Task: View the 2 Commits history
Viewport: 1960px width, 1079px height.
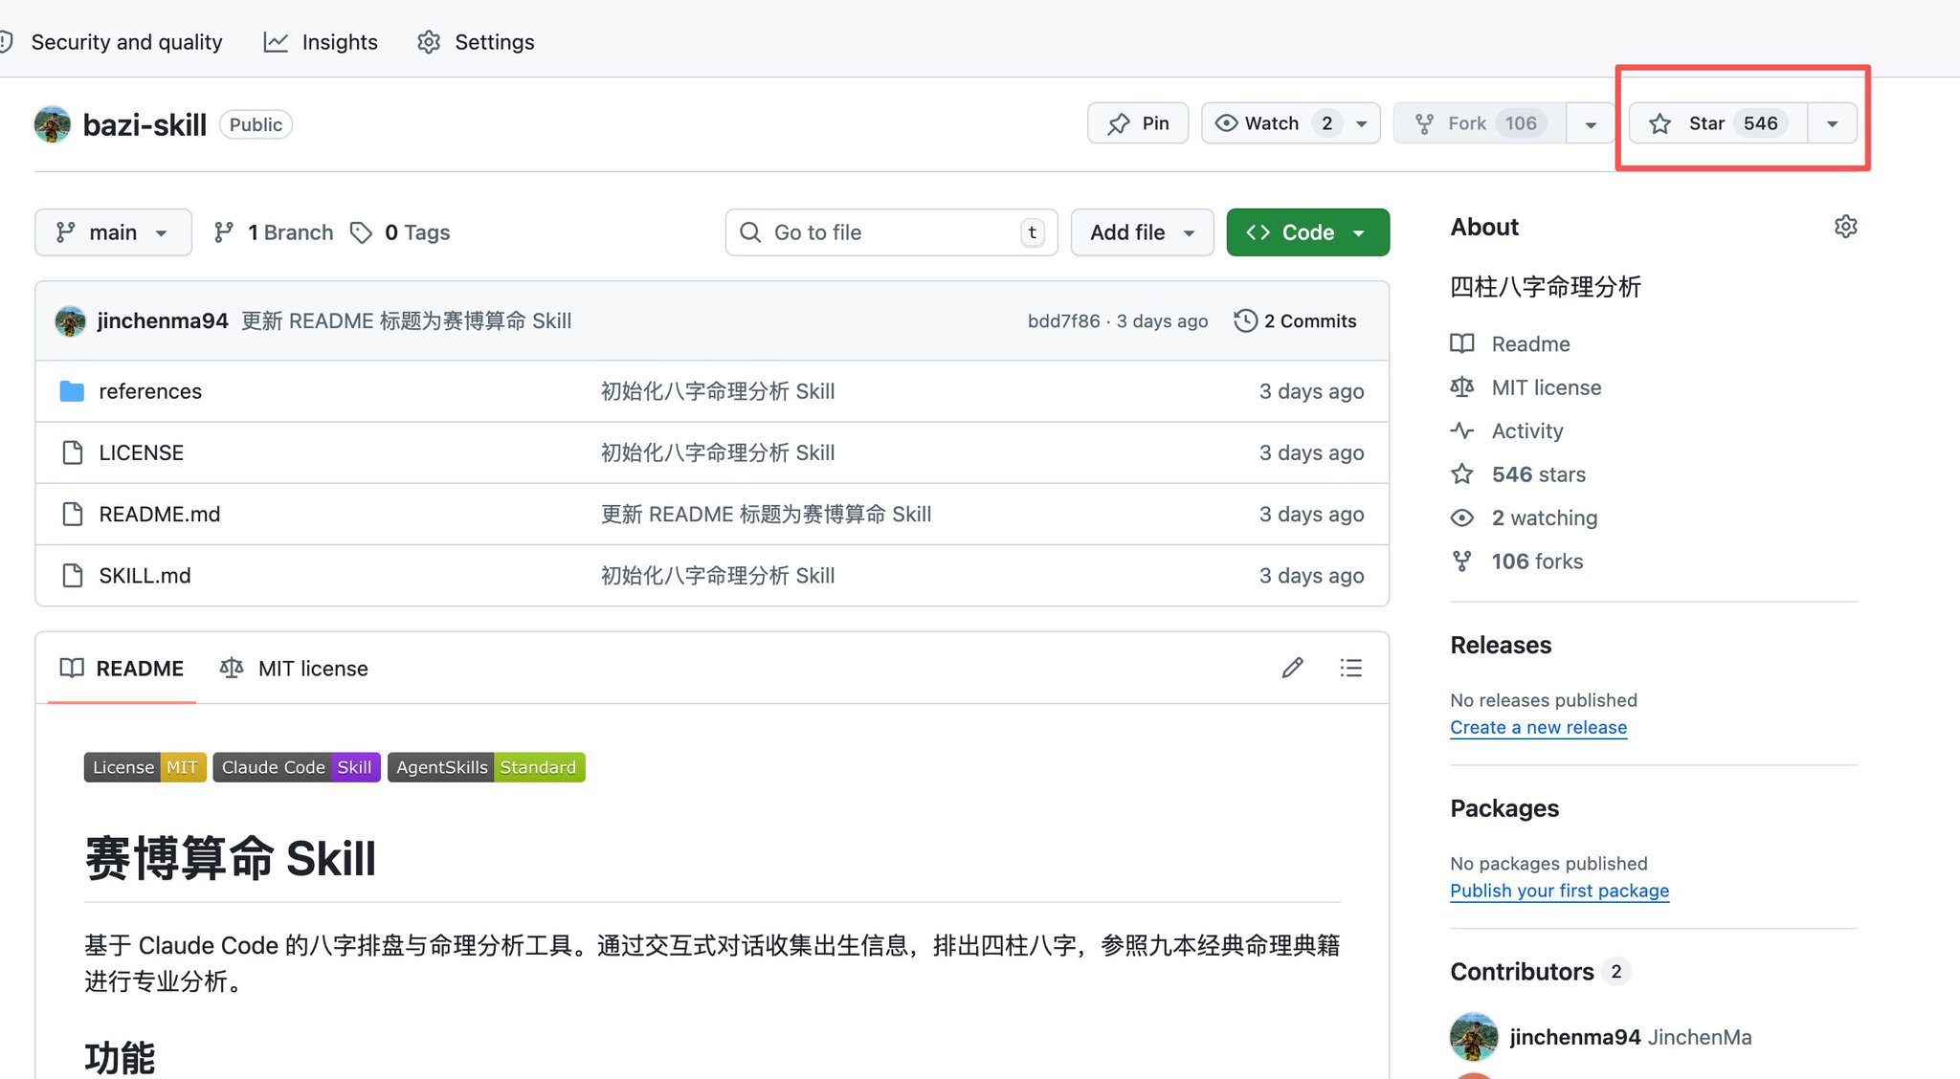Action: (1296, 320)
